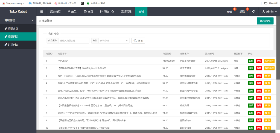Viewport: 280px width, 133px height.
Task: Edit product ID 4 创维9公斤变频
Action: coord(251,83)
